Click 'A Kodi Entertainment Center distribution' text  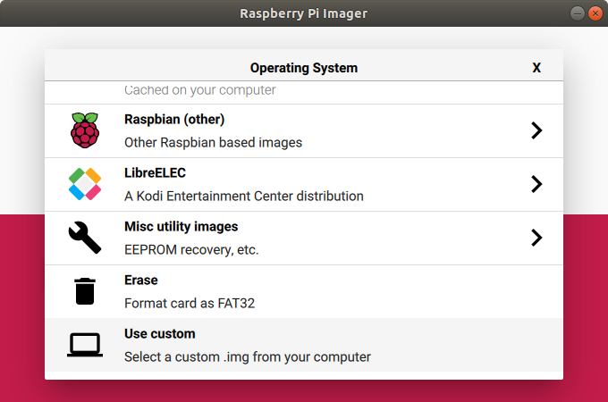244,197
